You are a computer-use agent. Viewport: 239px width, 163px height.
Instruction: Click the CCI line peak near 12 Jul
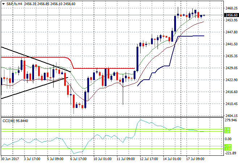141,120
